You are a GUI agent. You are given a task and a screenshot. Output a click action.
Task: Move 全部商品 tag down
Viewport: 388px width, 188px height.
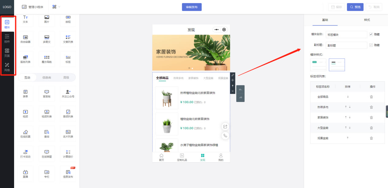pos(348,97)
